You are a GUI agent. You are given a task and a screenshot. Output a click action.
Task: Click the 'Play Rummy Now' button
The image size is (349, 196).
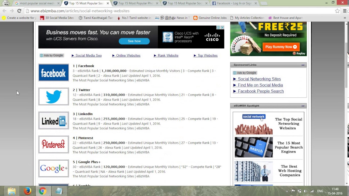281,47
